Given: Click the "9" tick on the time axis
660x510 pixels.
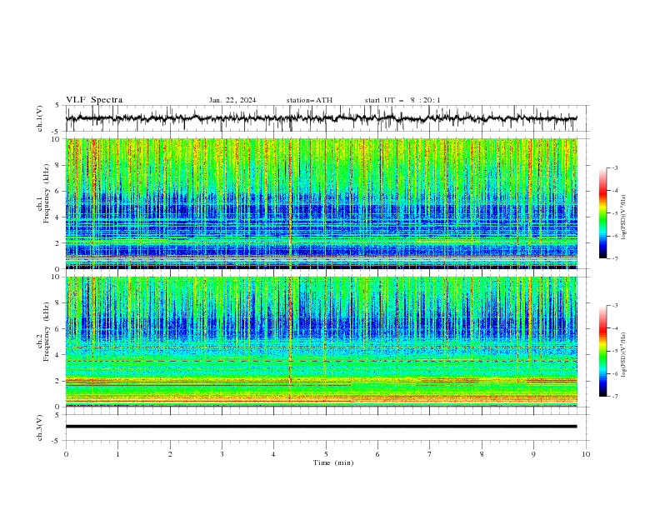Looking at the screenshot, I should point(533,454).
